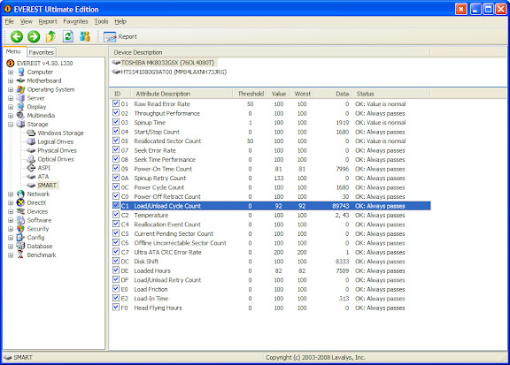Open the Logical Drives item icon

31,141
